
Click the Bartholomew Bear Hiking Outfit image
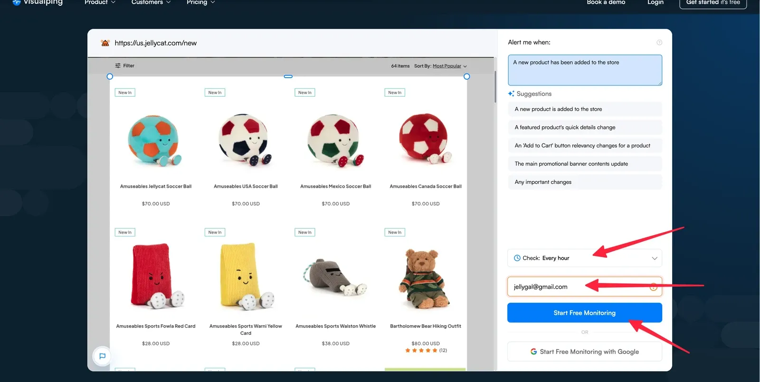425,280
